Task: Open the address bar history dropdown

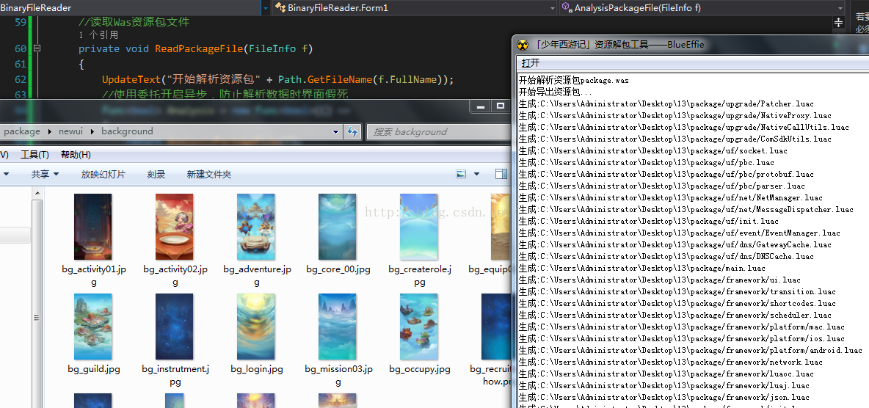Action: [335, 132]
